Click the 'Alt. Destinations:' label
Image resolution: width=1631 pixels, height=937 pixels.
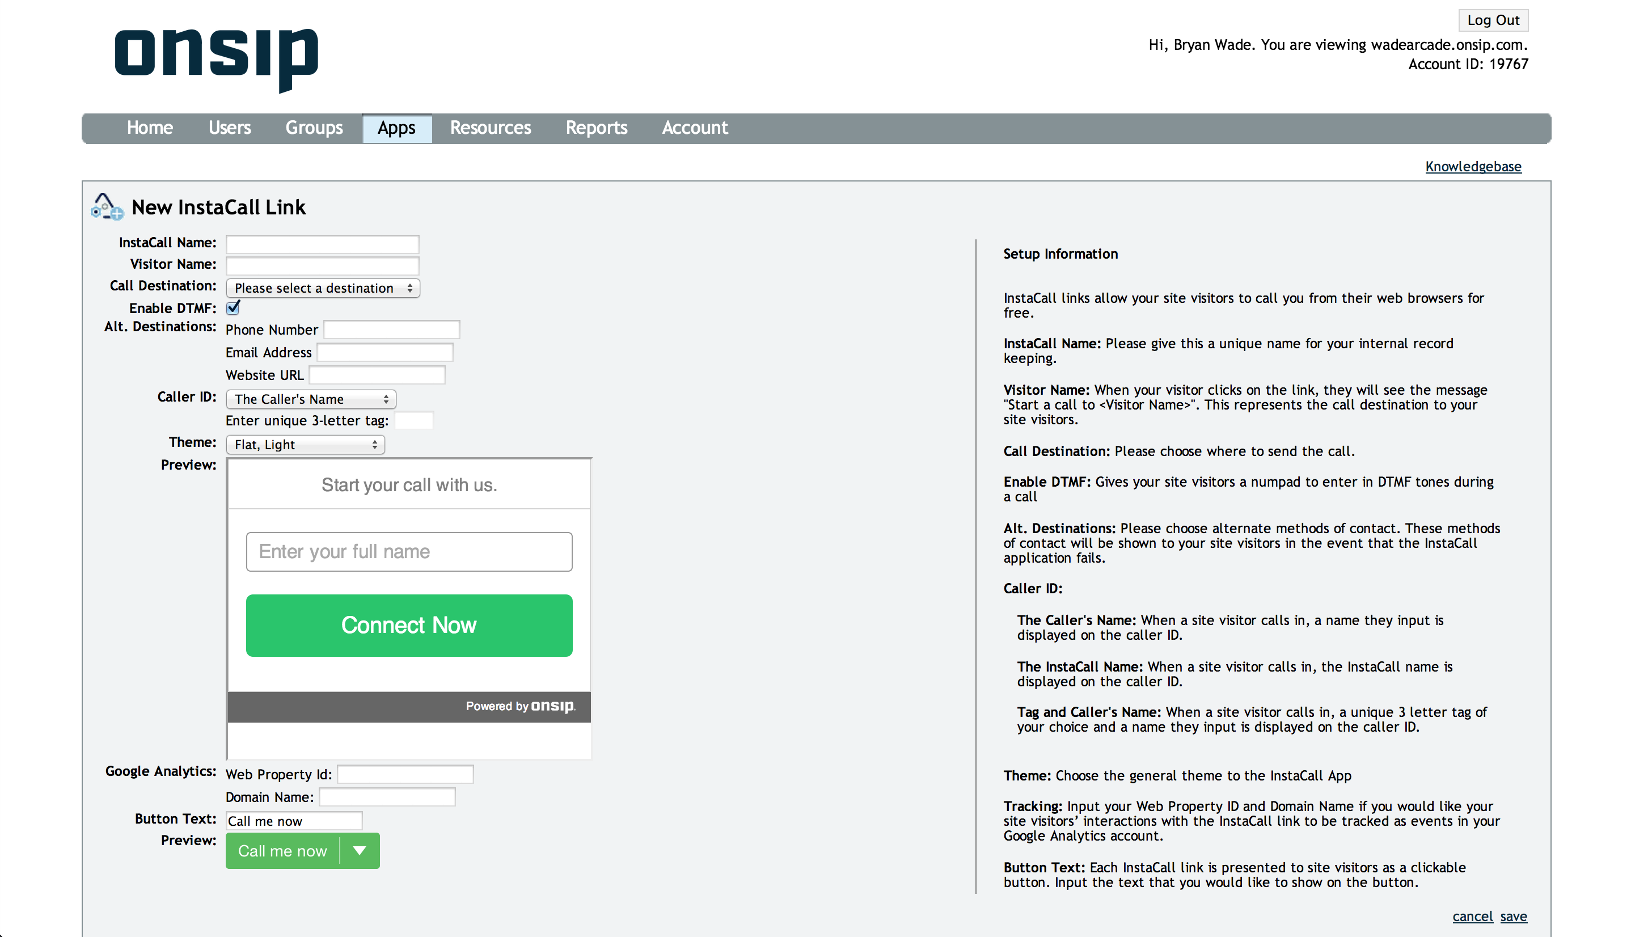[x=160, y=326]
